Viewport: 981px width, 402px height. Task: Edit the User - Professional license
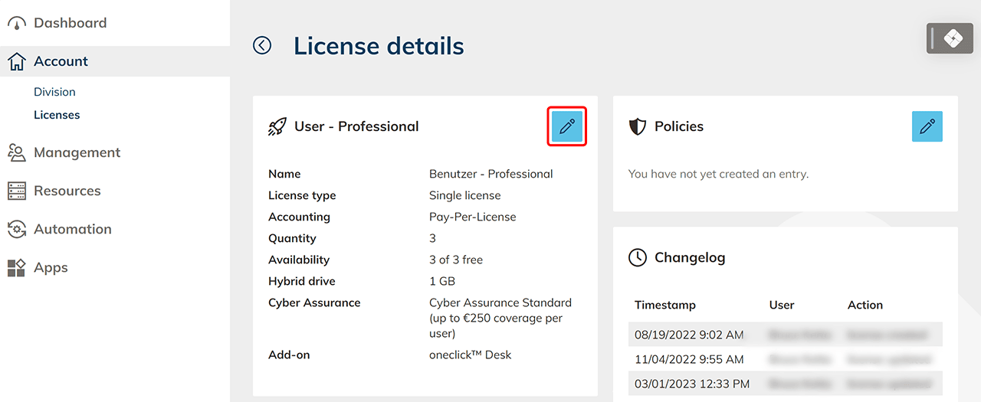tap(566, 127)
